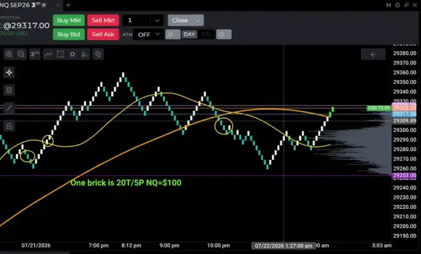Click the back arrow button on chart
The height and width of the screenshot is (254, 421).
tap(373, 54)
